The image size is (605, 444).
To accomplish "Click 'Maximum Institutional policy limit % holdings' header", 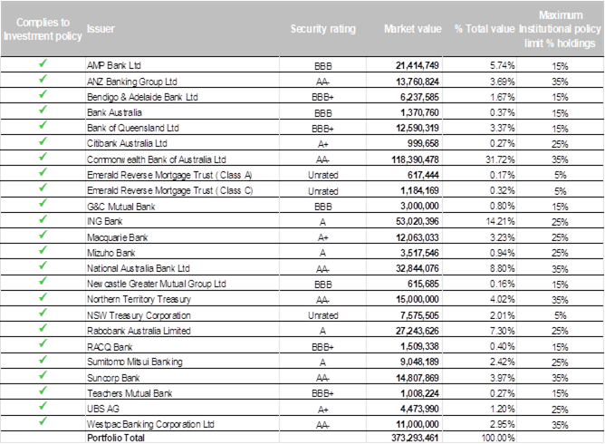I will coord(561,29).
